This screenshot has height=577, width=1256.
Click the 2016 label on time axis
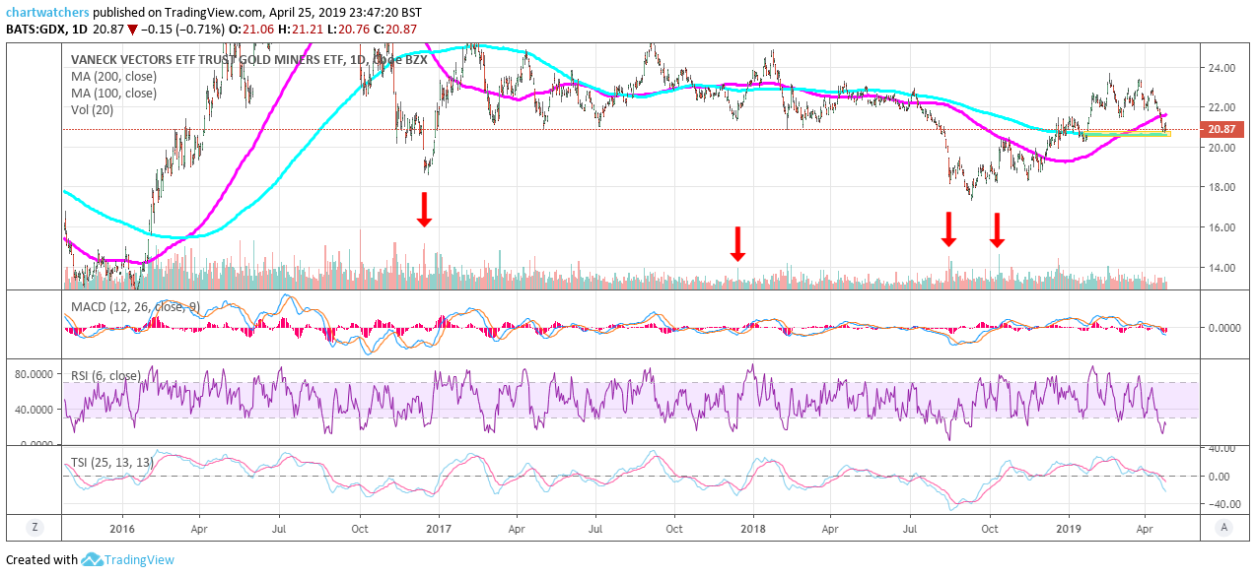point(122,528)
